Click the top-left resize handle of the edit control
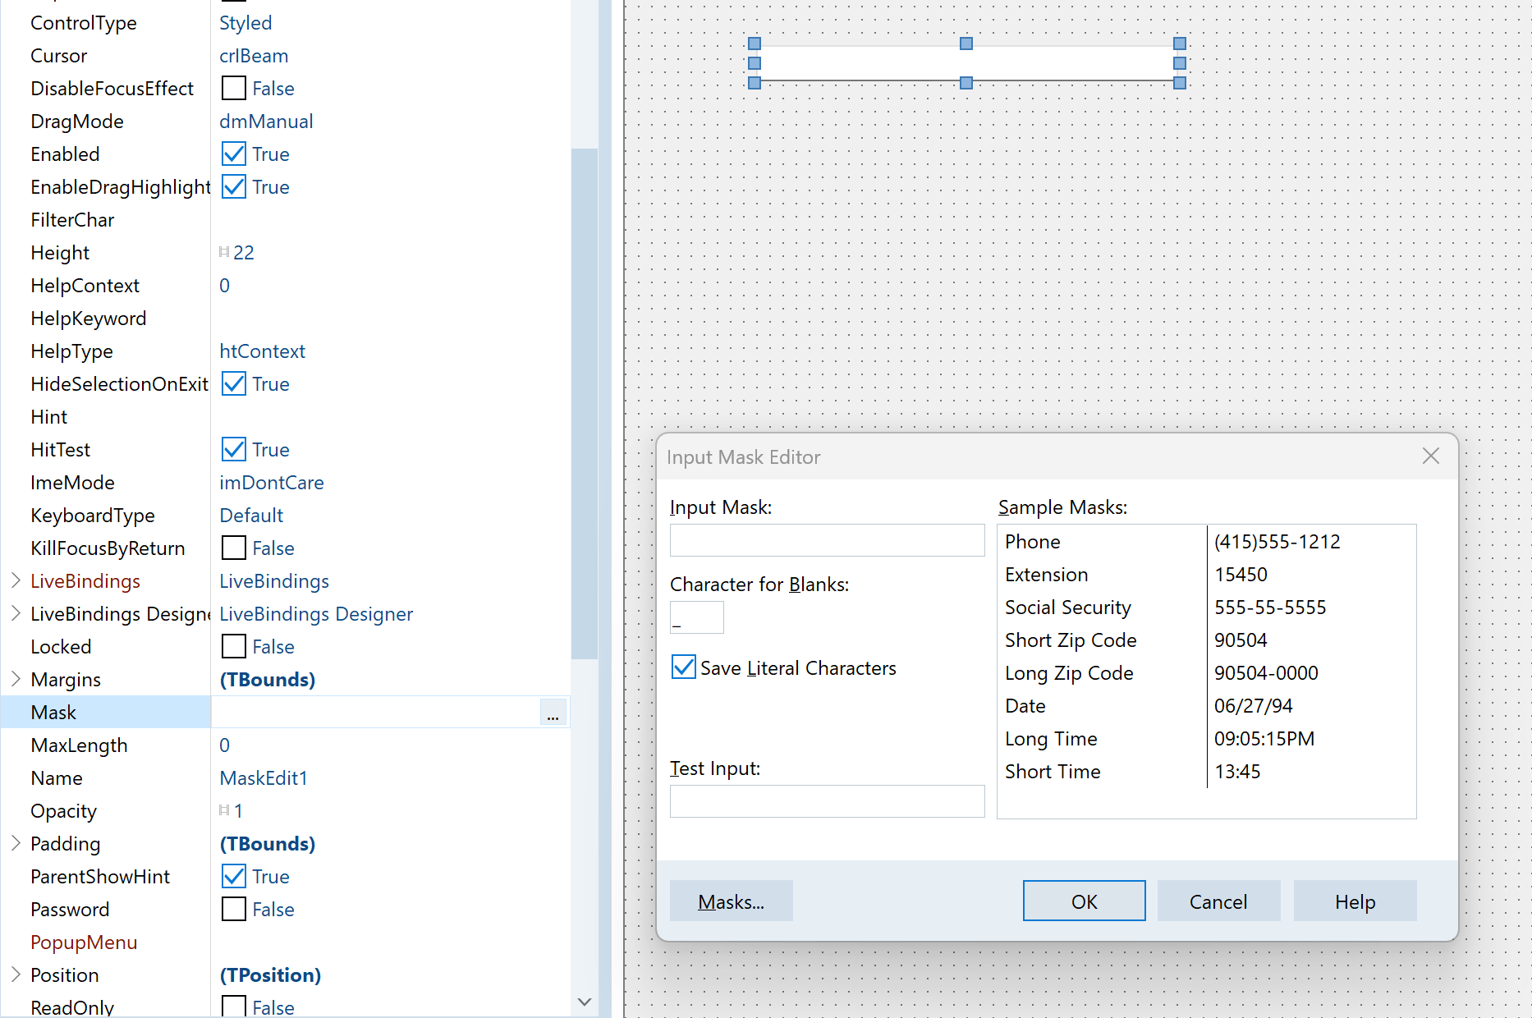 (x=755, y=44)
